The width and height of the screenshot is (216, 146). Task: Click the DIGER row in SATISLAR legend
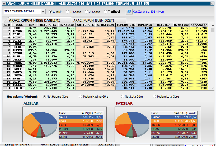click(x=174, y=137)
